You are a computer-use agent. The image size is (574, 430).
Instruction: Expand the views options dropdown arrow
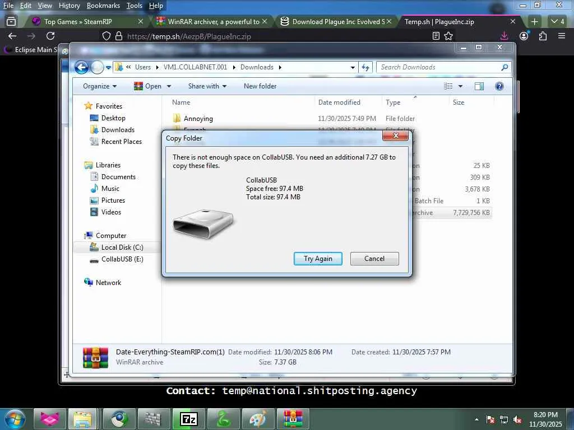click(460, 86)
